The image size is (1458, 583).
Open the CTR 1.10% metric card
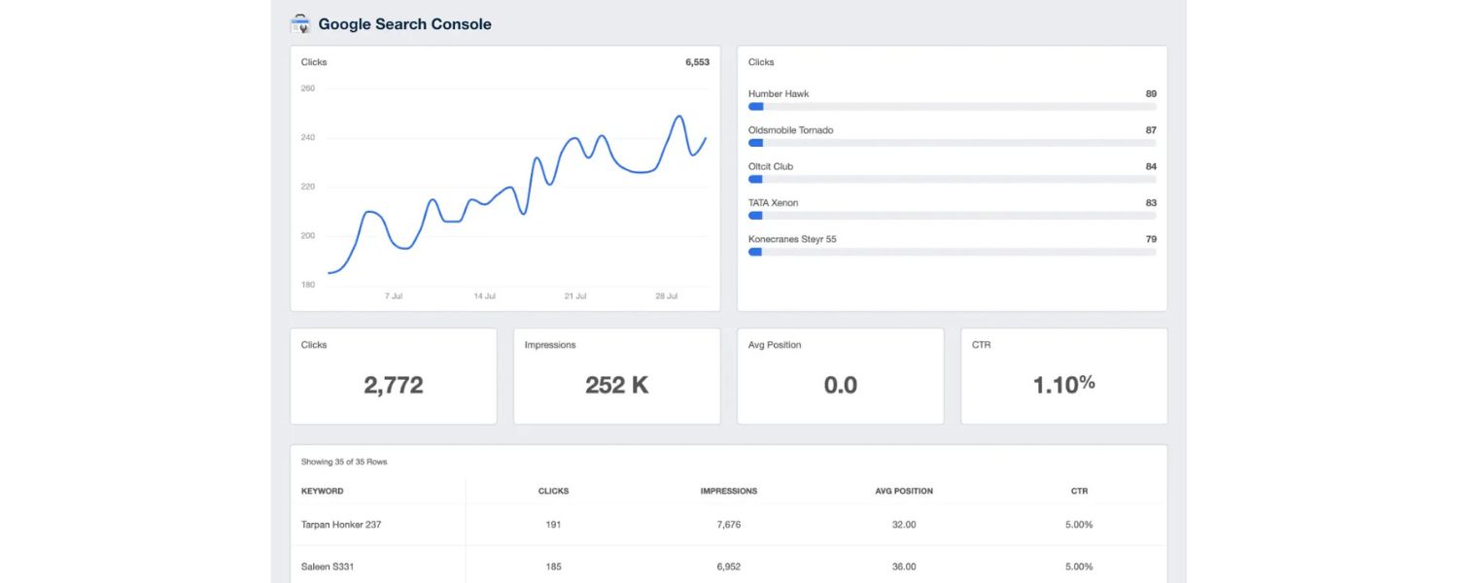tap(1063, 376)
